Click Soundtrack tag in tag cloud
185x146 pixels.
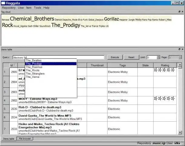click(x=45, y=26)
